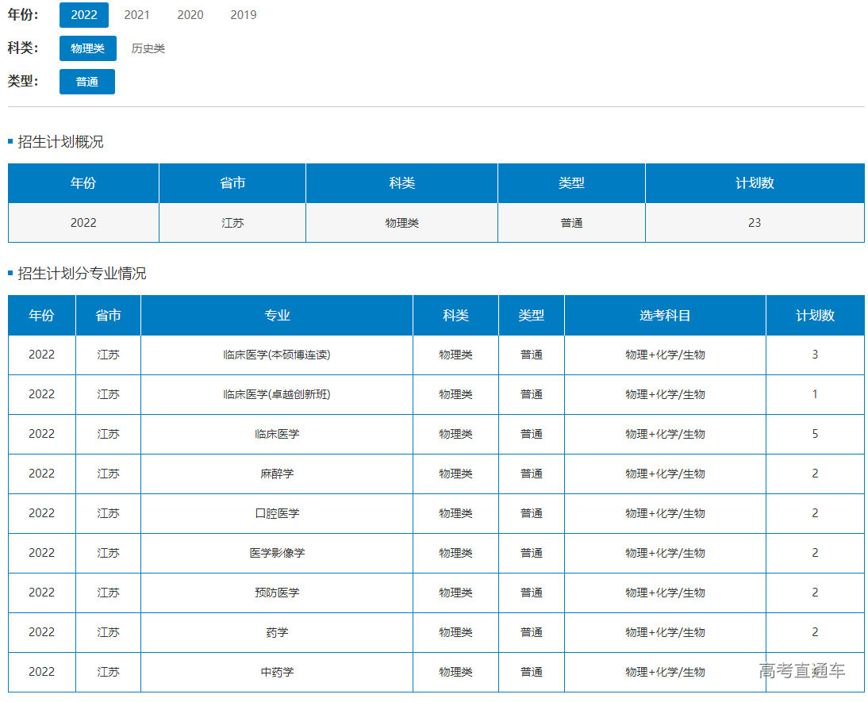Click the 药学 major cell
Image resolution: width=868 pixels, height=702 pixels.
(x=277, y=632)
